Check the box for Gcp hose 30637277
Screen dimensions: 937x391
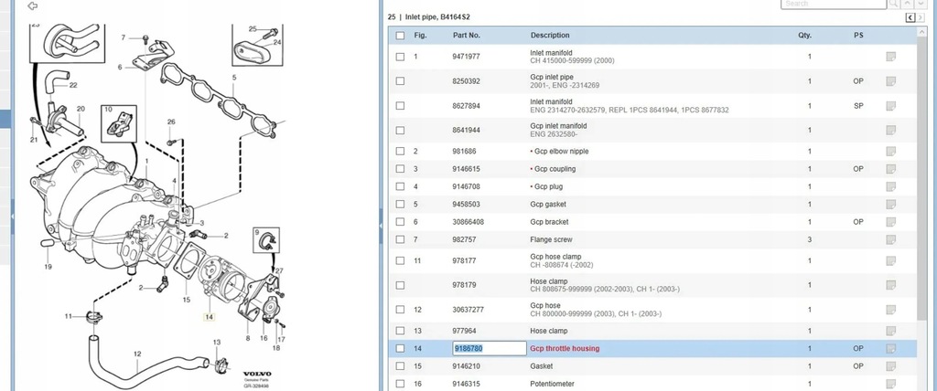pyautogui.click(x=400, y=310)
